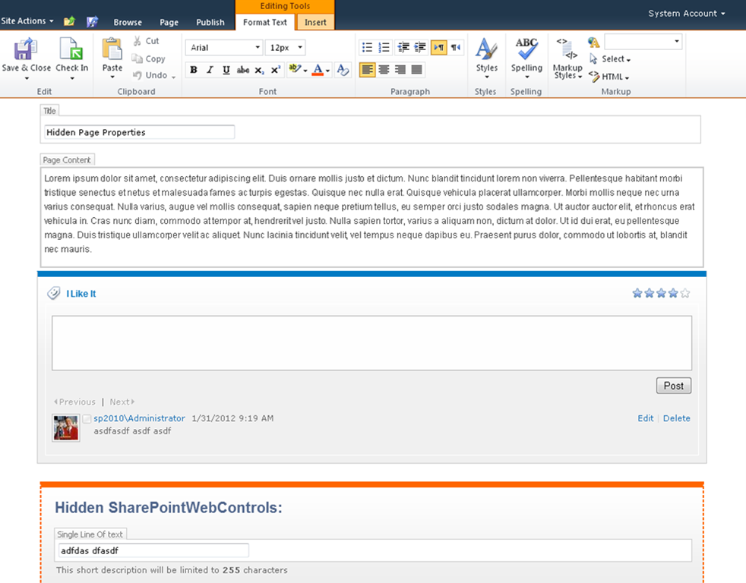Check the box beside sp2010\Administrator comment

click(87, 419)
